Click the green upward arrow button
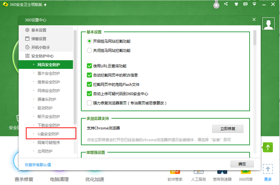The width and height of the screenshot is (280, 185). pyautogui.click(x=268, y=147)
